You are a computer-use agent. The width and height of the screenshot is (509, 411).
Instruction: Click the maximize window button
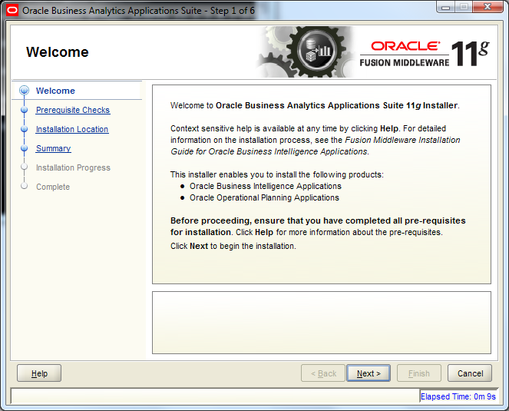[x=464, y=7]
